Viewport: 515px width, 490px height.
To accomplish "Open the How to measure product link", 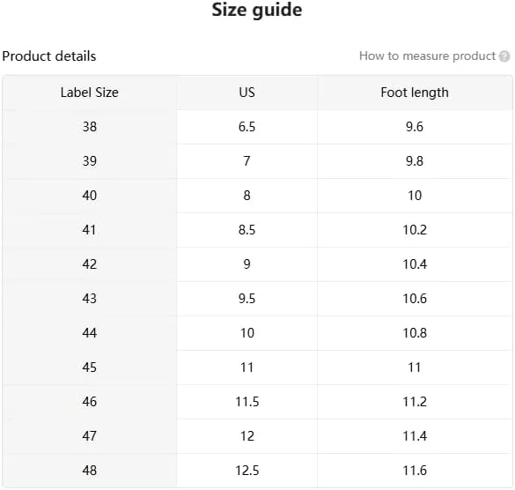I will [x=427, y=56].
